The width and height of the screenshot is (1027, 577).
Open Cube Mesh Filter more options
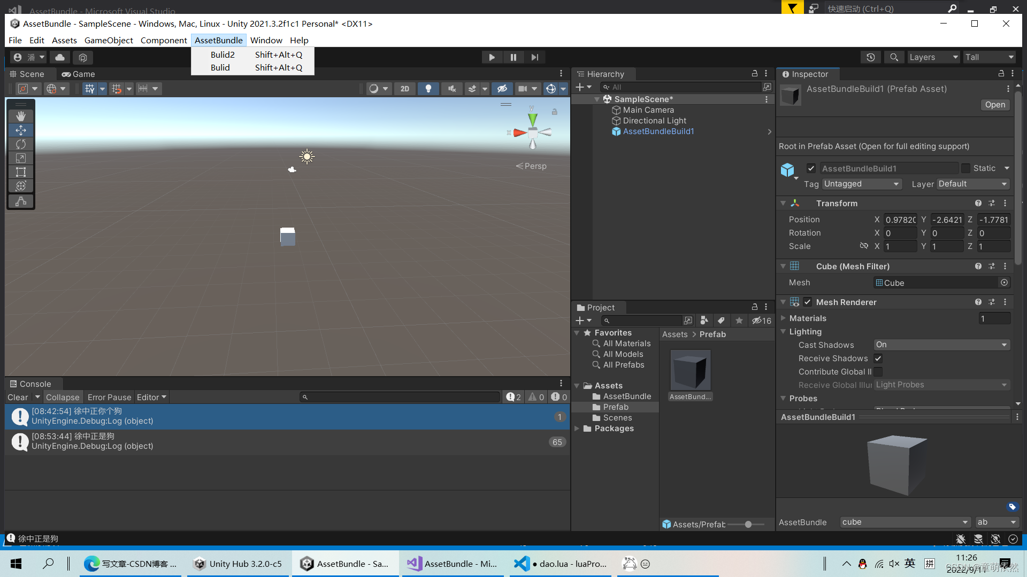(x=1005, y=267)
